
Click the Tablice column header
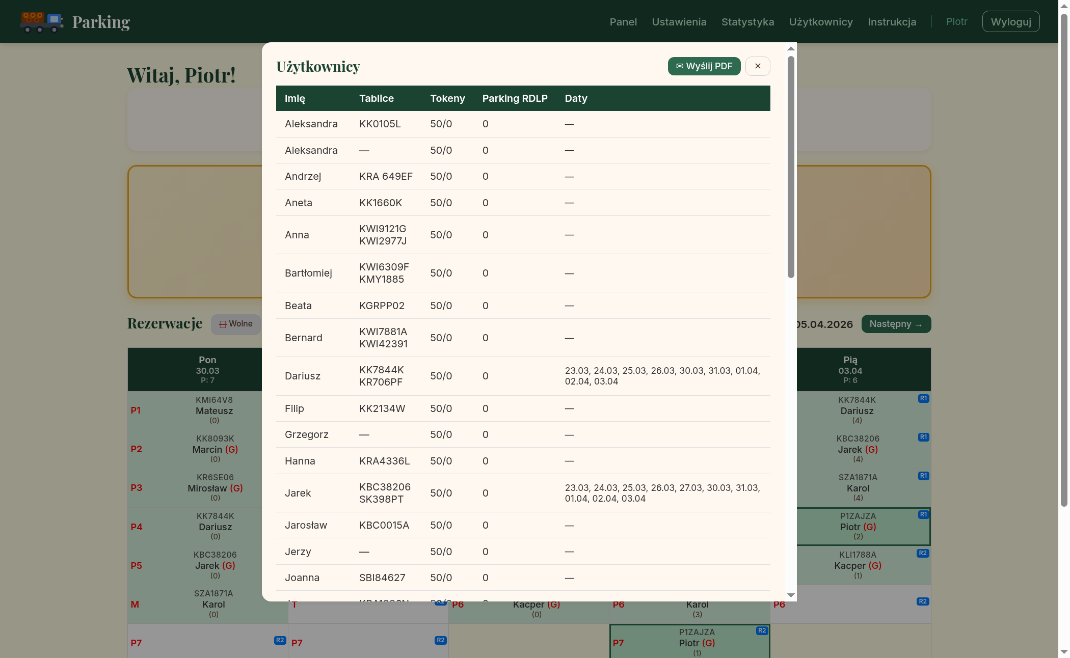click(376, 98)
